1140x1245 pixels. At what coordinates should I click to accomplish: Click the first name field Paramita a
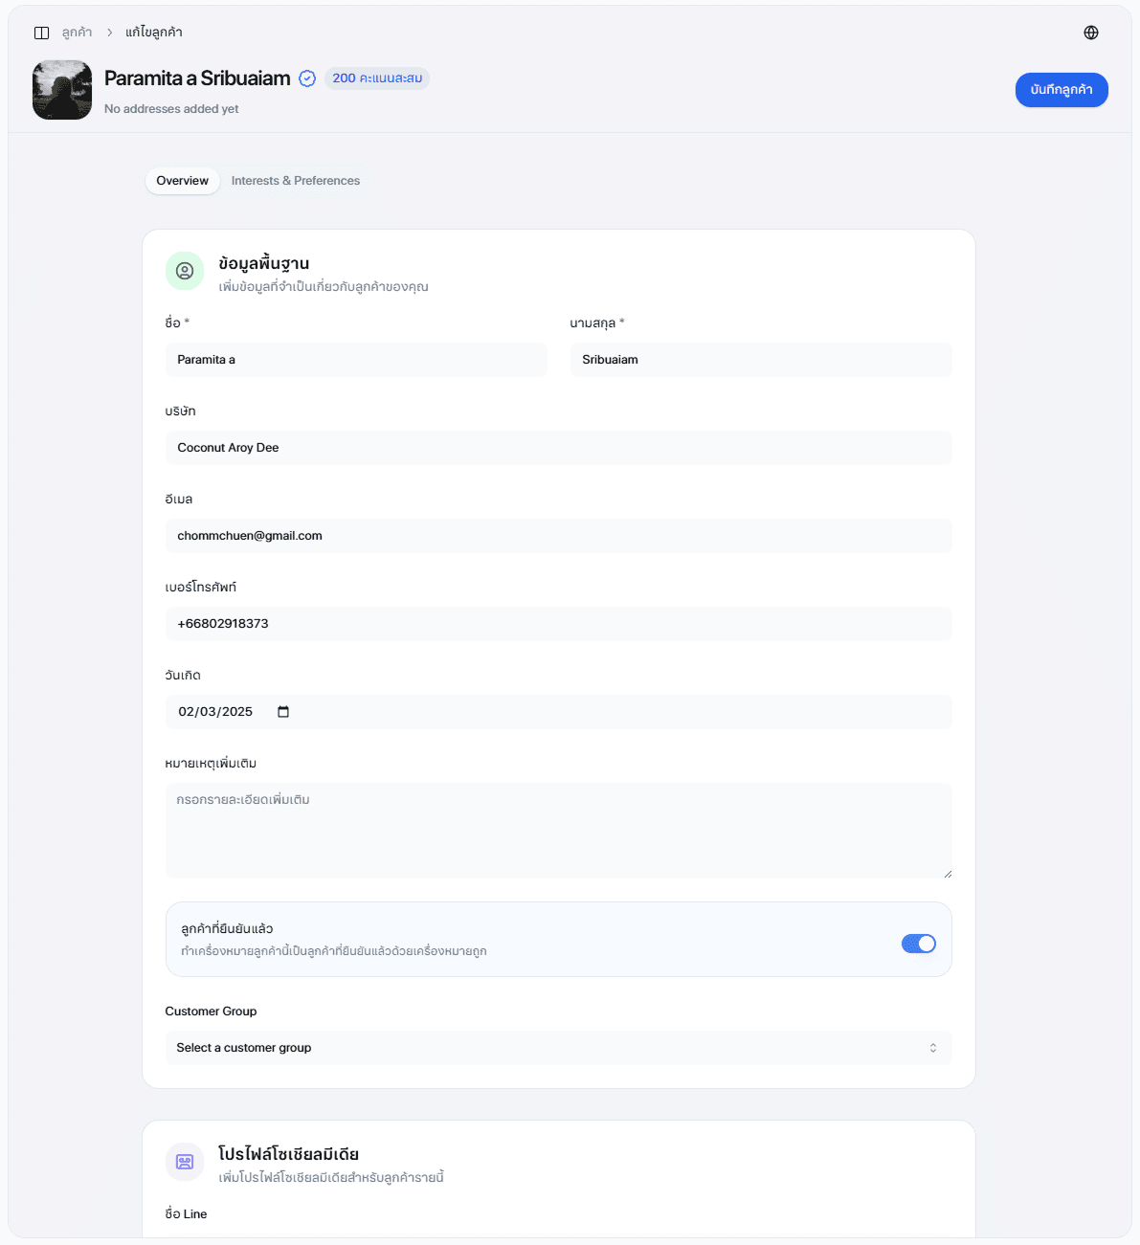tap(356, 360)
